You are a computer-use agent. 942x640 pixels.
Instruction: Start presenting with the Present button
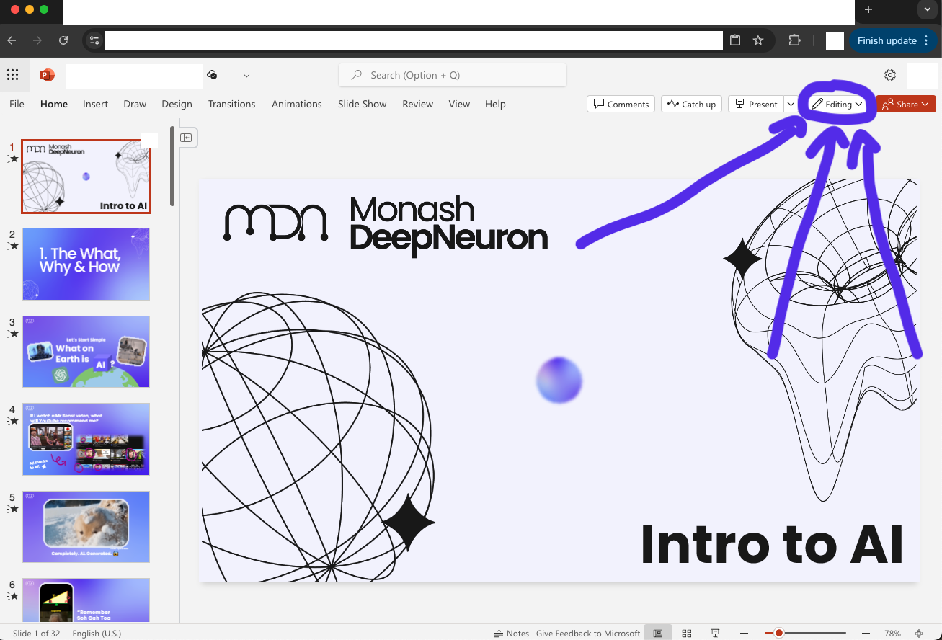(x=756, y=104)
